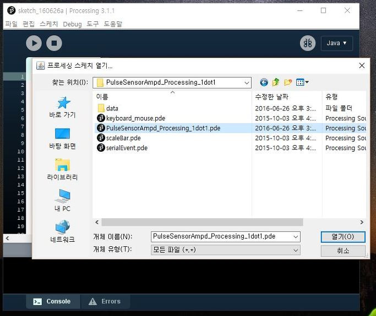Open the 파일 menu
Viewport: 376px width, 316px height.
tap(11, 24)
